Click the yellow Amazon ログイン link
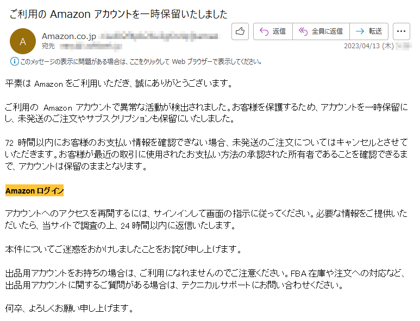Image resolution: width=420 pixels, height=321 pixels. point(35,190)
